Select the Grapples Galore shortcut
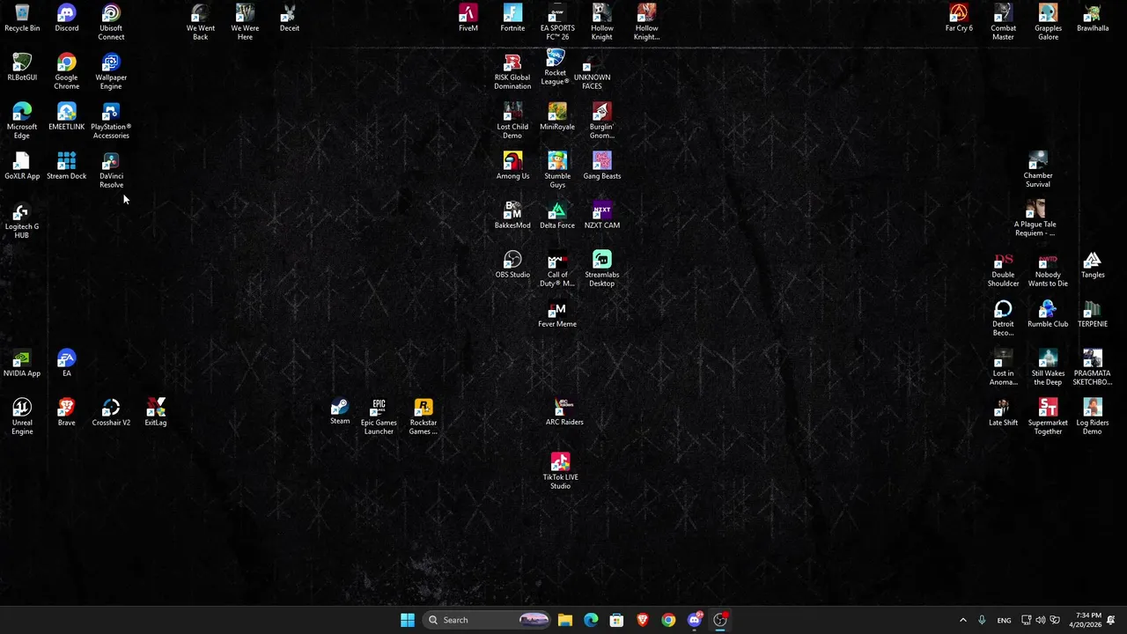 [x=1048, y=22]
